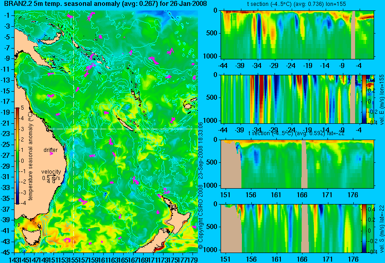This screenshot has height=263, width=385.
Task: Click the temperature anomaly color bar on the map
Action: point(17,156)
